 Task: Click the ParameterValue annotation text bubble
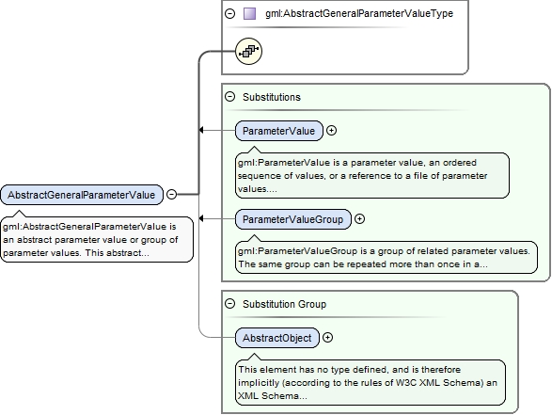(x=372, y=175)
